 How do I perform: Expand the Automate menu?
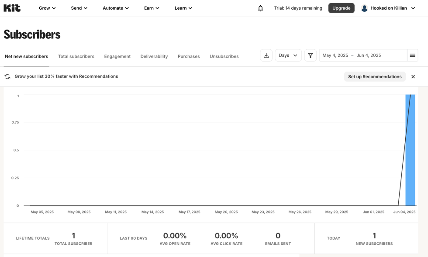click(116, 8)
